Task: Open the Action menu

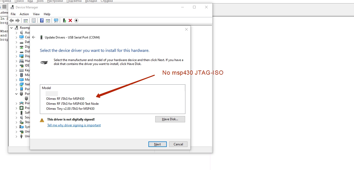Action: pos(24,14)
